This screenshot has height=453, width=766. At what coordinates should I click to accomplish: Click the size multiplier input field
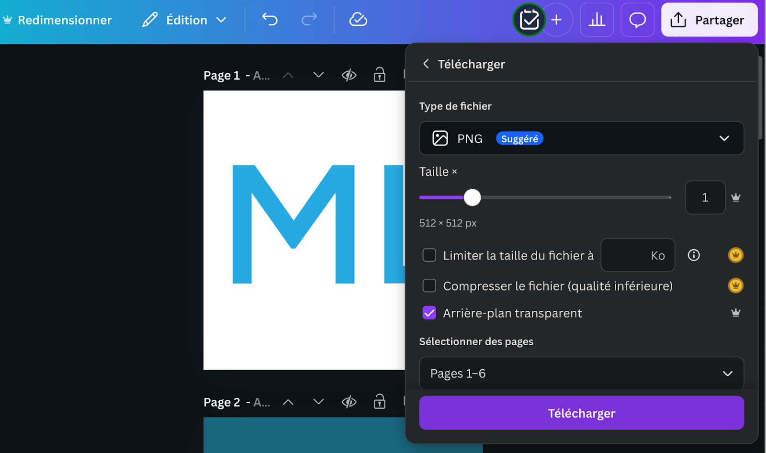705,197
